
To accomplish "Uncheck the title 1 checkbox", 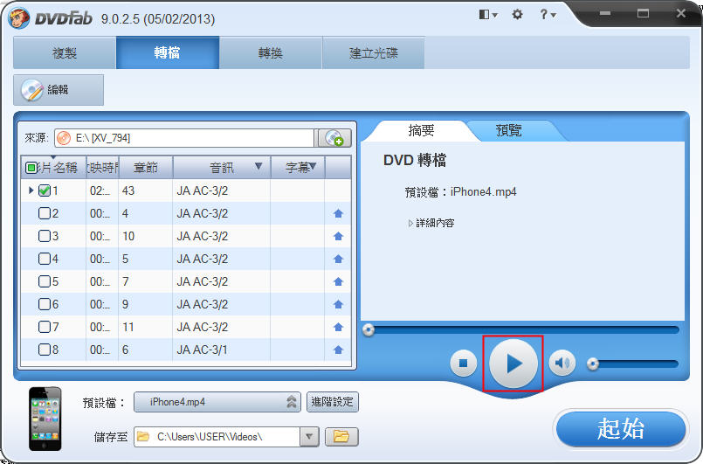I will click(x=45, y=190).
